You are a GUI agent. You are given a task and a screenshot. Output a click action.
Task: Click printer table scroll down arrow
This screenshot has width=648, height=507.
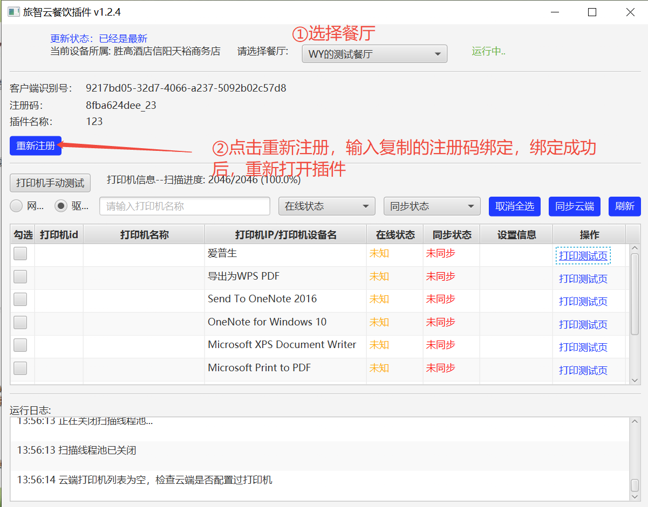click(635, 380)
